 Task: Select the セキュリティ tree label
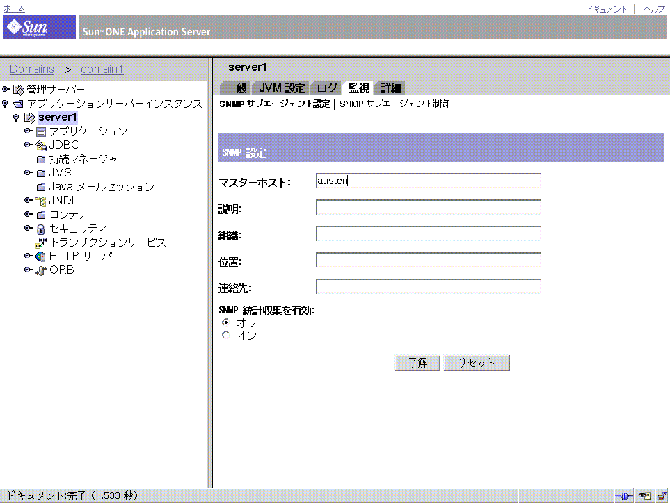(x=78, y=229)
